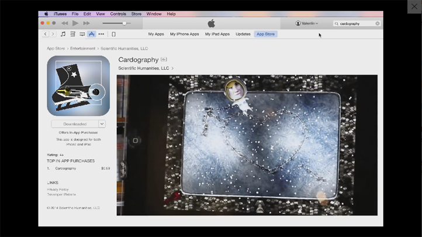Screen dimensions: 422x237
Task: Open the Valentin account dropdown
Action: [x=307, y=23]
